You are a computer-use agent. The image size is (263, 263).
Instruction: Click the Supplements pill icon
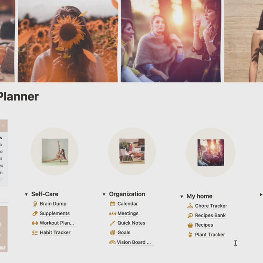click(x=35, y=214)
